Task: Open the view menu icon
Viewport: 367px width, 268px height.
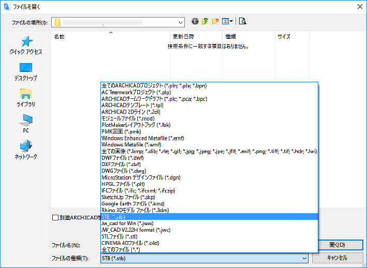Action: point(227,21)
